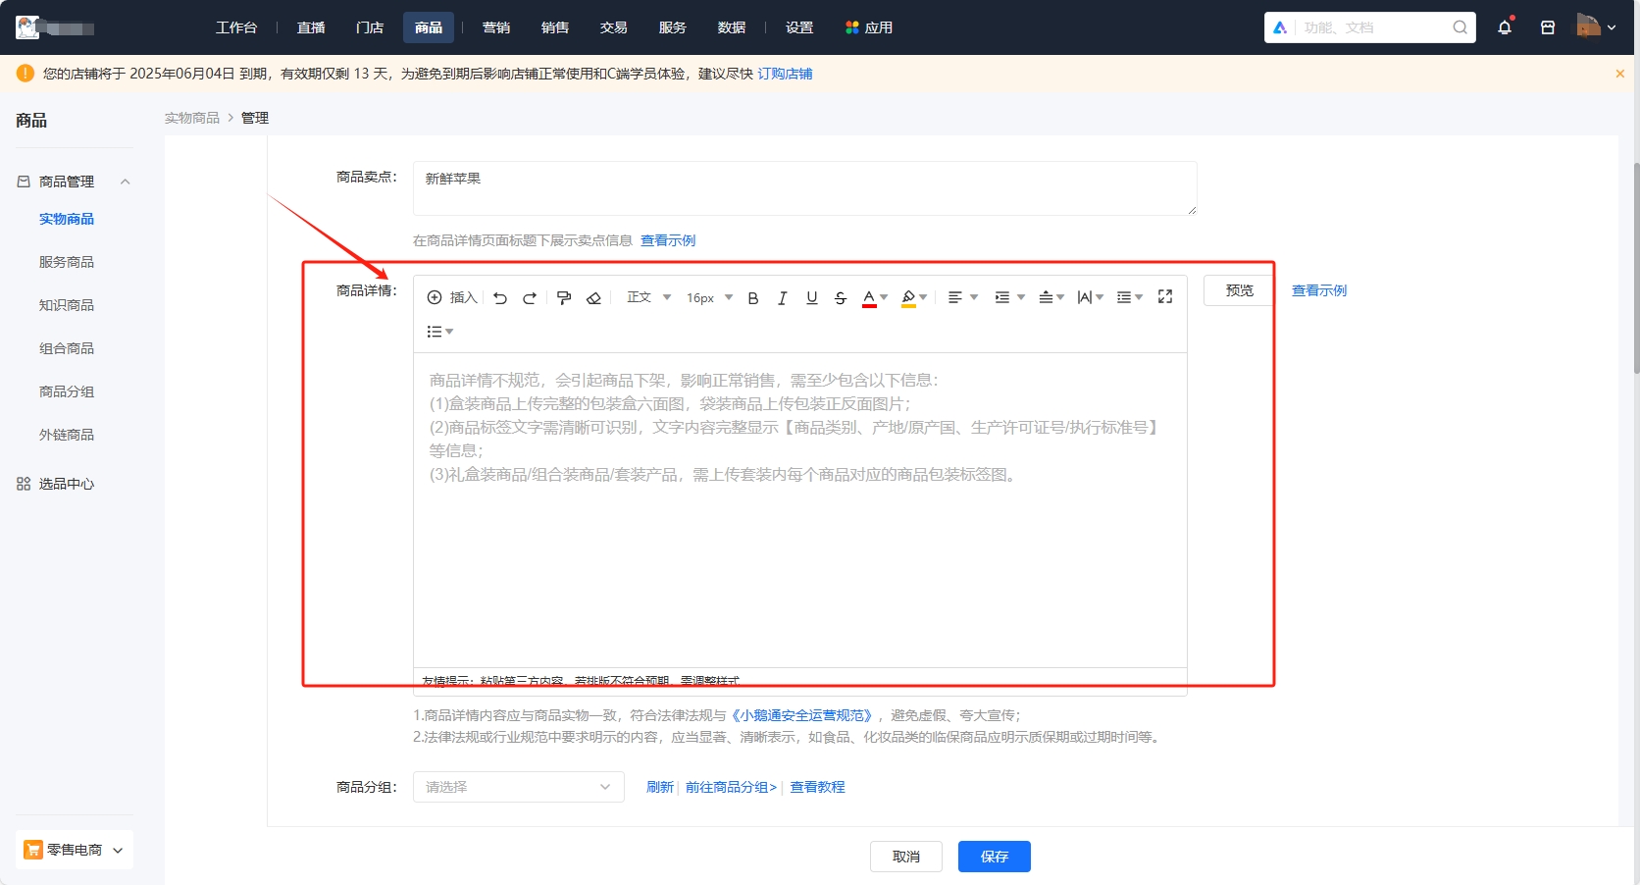Open notifications via the bell icon
This screenshot has width=1640, height=885.
pos(1505,27)
